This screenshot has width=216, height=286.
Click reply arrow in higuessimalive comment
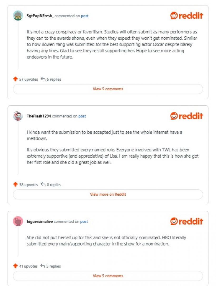43,266
